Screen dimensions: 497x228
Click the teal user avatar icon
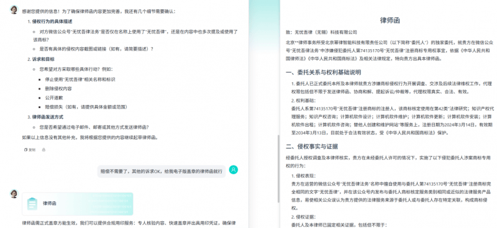[234, 170]
